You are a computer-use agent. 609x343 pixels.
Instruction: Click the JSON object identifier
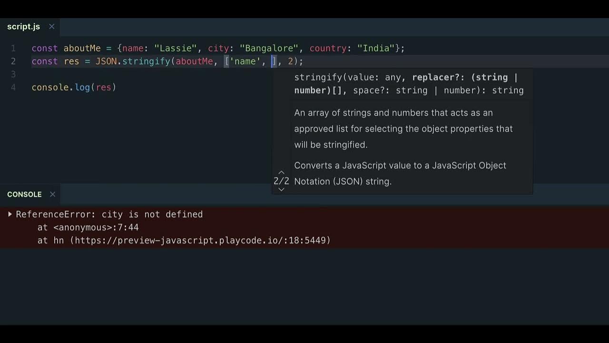pos(106,61)
